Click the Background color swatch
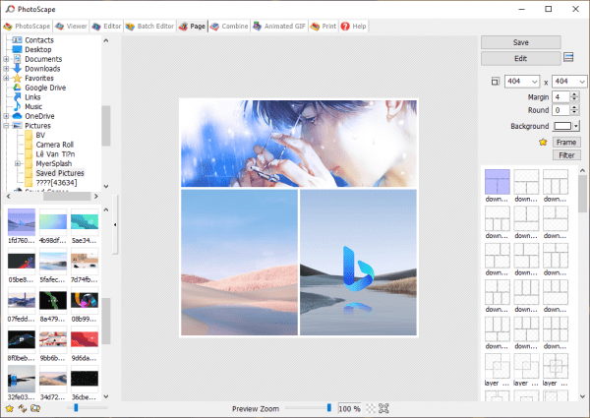 tap(562, 126)
